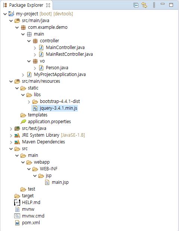
Task: Select the my-project project label
Action: click(x=27, y=14)
